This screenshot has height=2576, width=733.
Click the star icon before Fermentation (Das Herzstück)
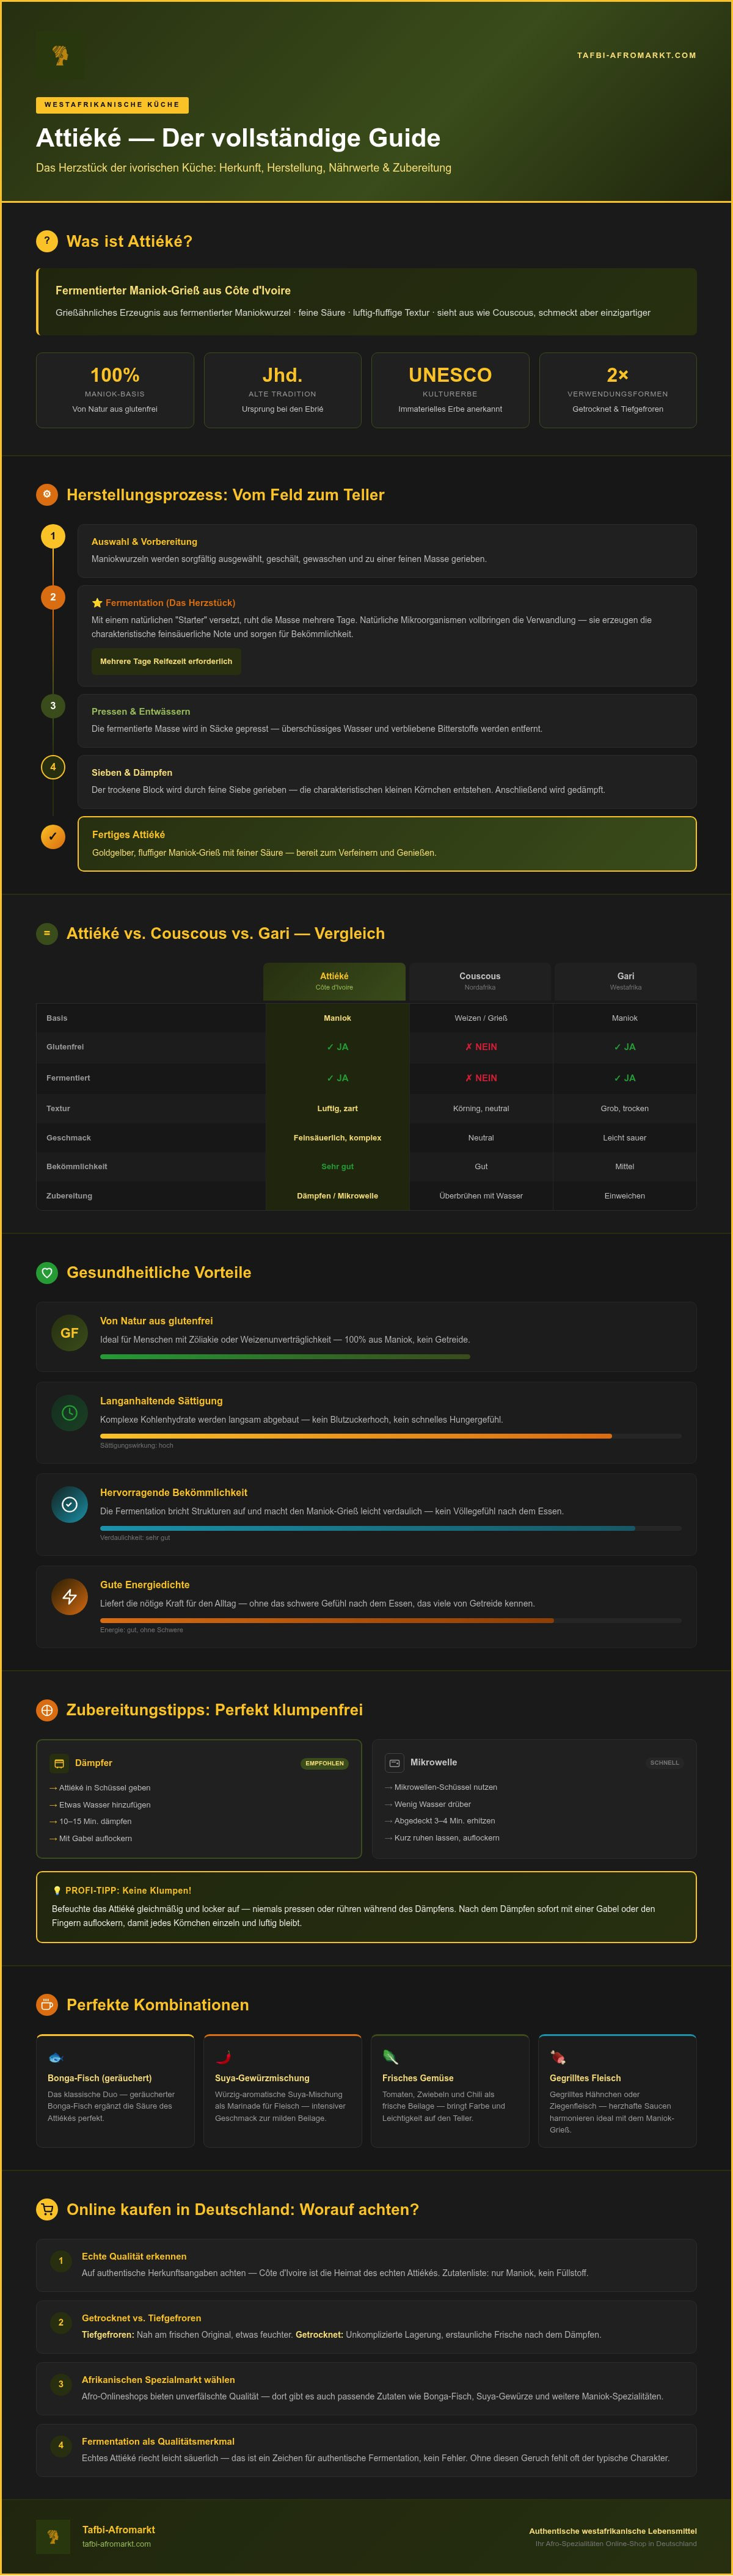pyautogui.click(x=97, y=603)
